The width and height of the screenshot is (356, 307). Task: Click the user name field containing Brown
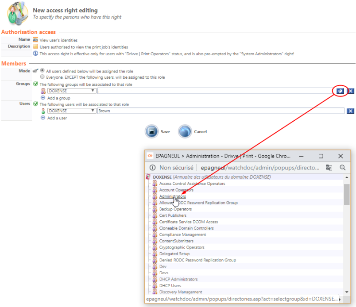click(x=221, y=111)
